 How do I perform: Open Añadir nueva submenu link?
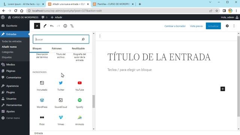point(9,46)
